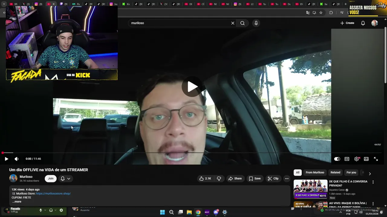
Task: Seek on the video progress bar
Action: 192,153
